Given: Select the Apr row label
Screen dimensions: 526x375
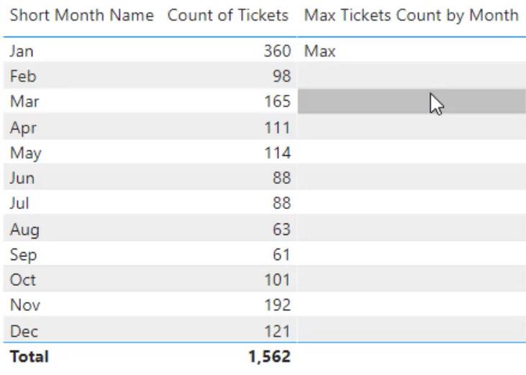Looking at the screenshot, I should coord(23,128).
